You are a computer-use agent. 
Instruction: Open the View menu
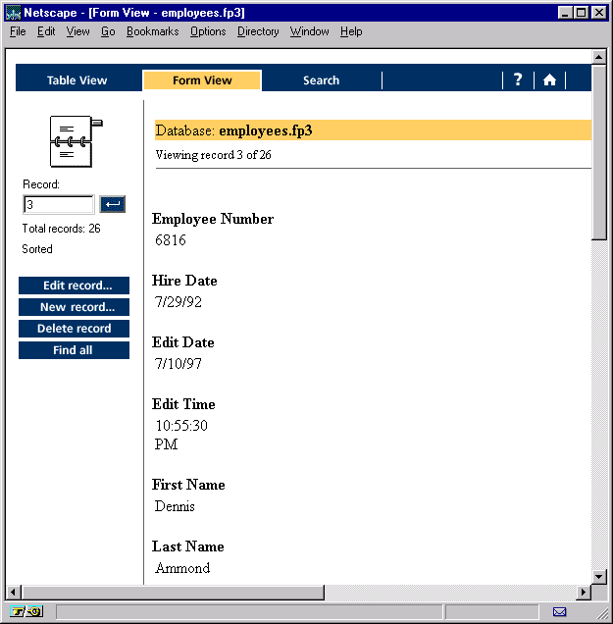tap(77, 31)
